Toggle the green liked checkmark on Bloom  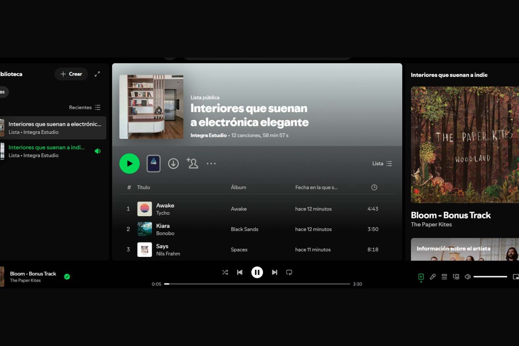(x=67, y=276)
